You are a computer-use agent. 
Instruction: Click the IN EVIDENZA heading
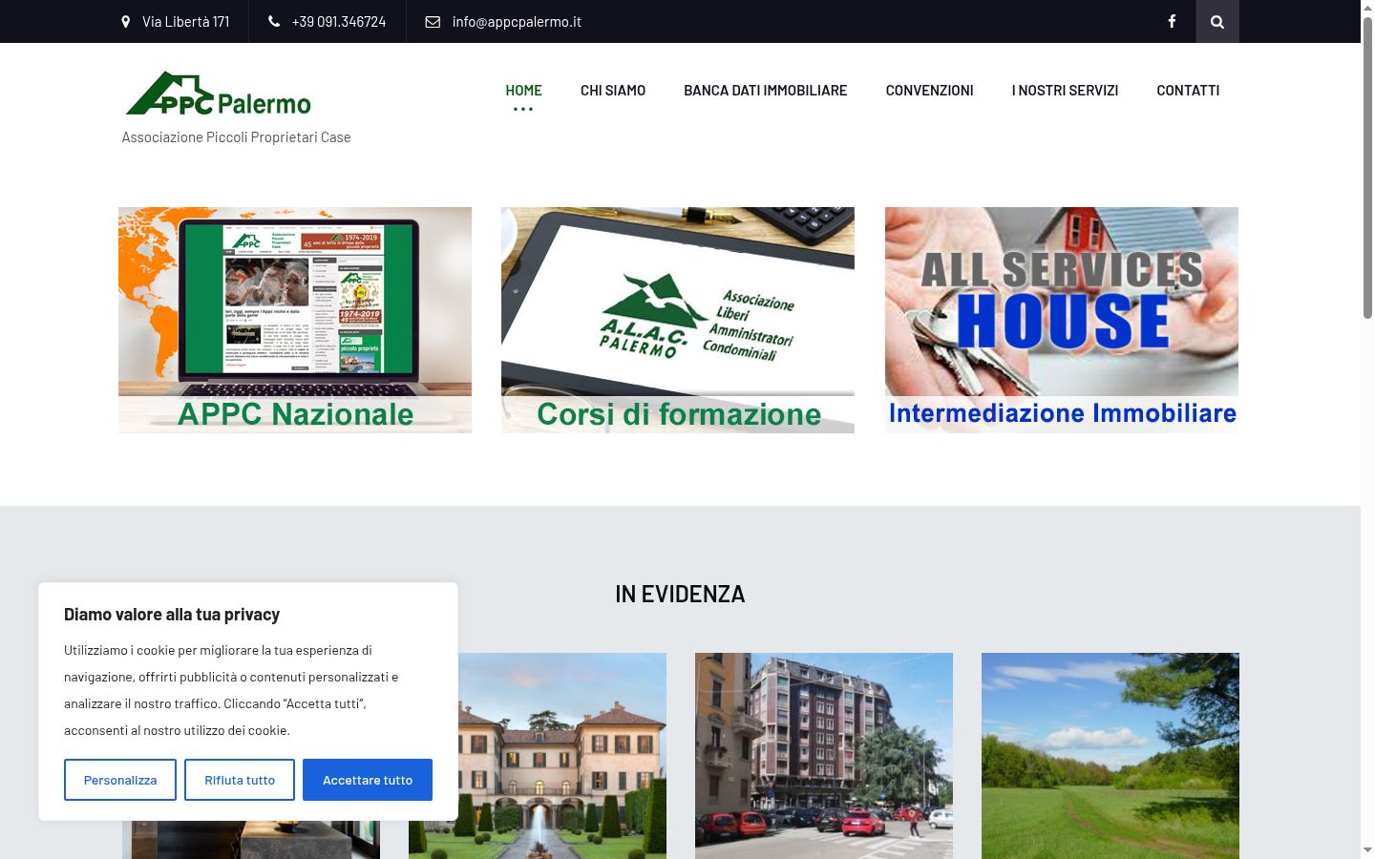click(x=680, y=594)
